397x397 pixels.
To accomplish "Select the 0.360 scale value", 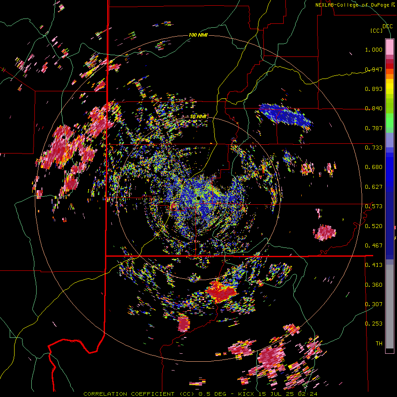I will 374,285.
